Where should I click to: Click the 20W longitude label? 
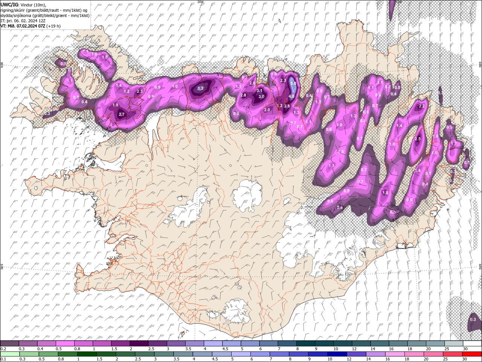[x=200, y=2]
